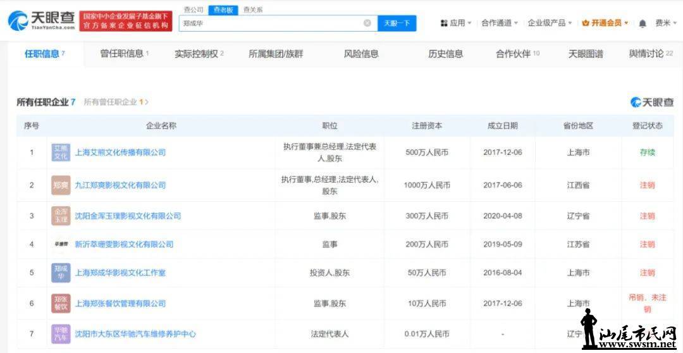Click the 成立日期 column header
Screen dimensions: 683x353
point(503,126)
